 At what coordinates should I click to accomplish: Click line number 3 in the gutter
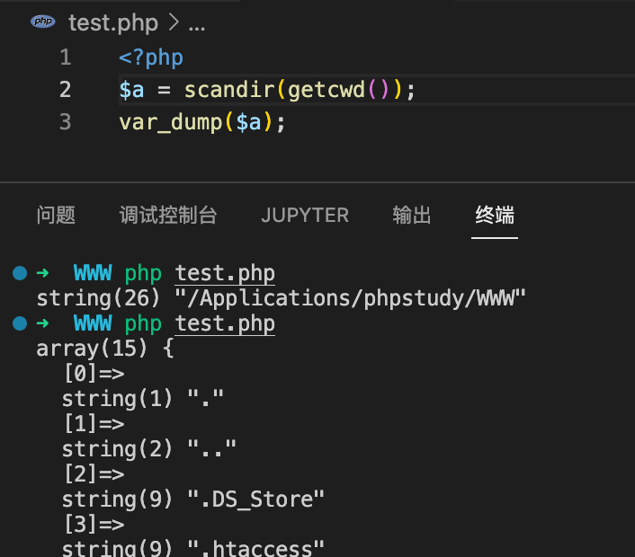click(65, 122)
